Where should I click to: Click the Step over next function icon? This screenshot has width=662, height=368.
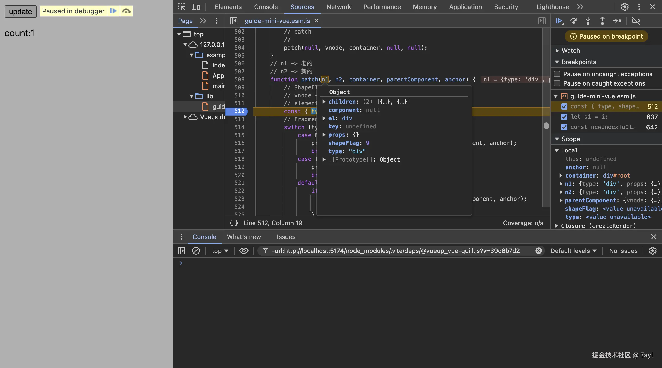[x=574, y=21]
